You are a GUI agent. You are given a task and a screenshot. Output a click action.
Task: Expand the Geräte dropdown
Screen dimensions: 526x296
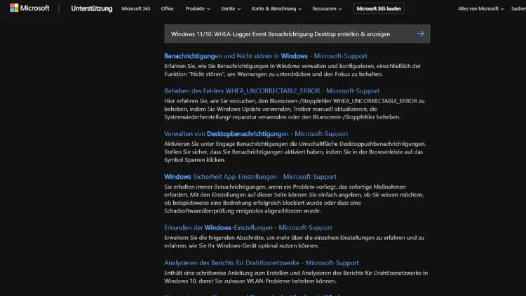click(231, 8)
